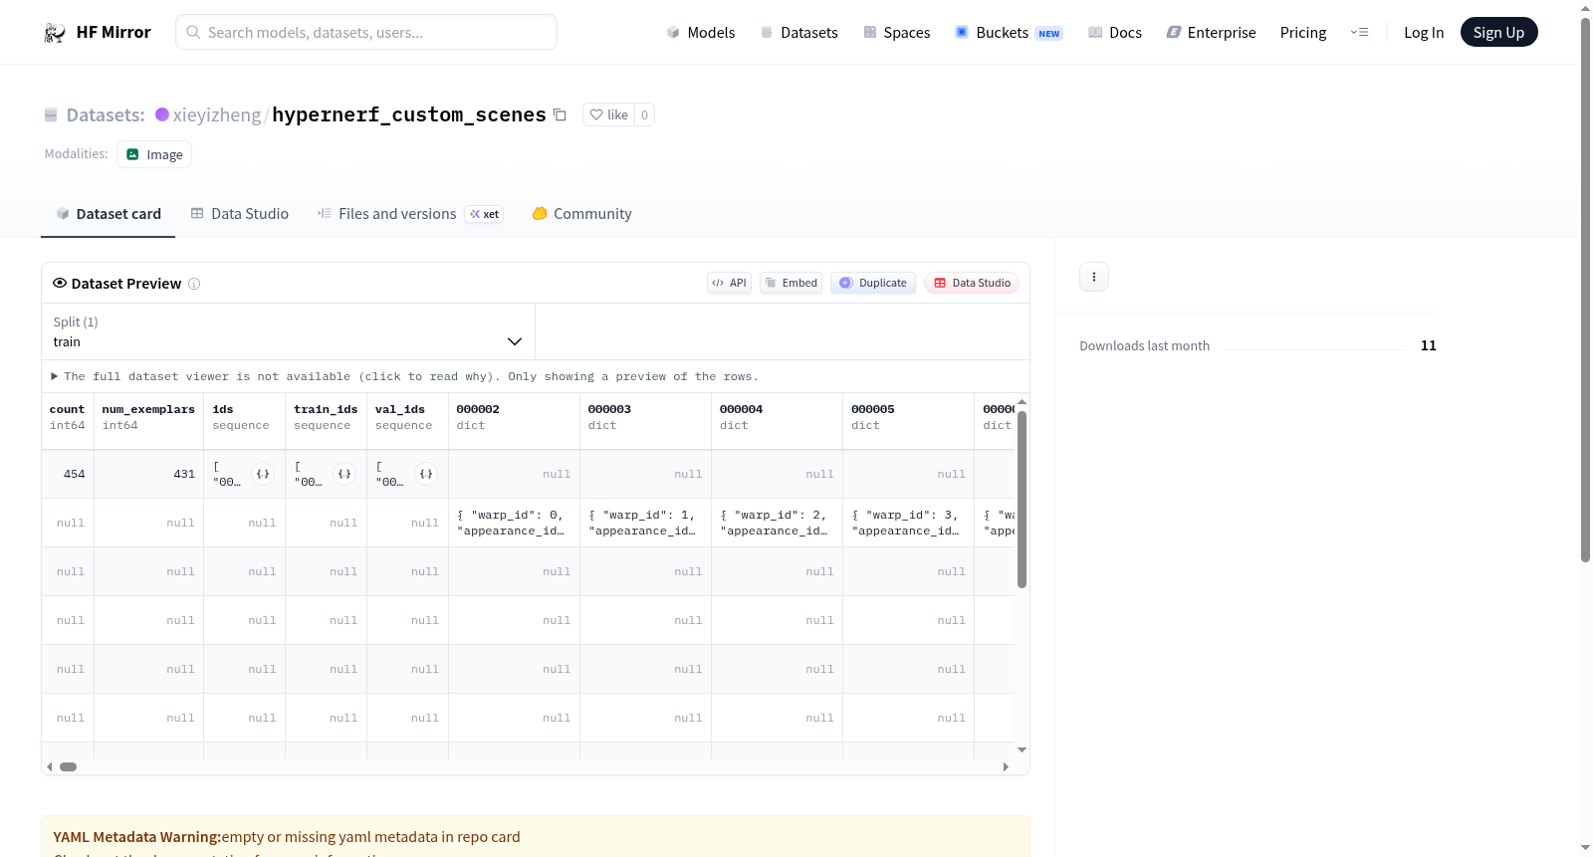Open the Pricing page

click(1303, 33)
